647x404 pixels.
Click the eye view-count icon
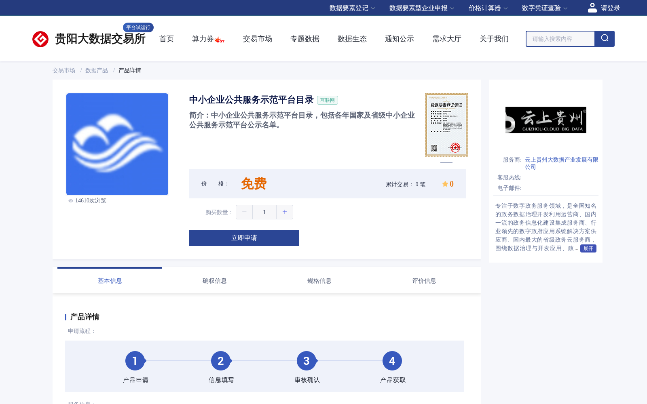click(71, 201)
